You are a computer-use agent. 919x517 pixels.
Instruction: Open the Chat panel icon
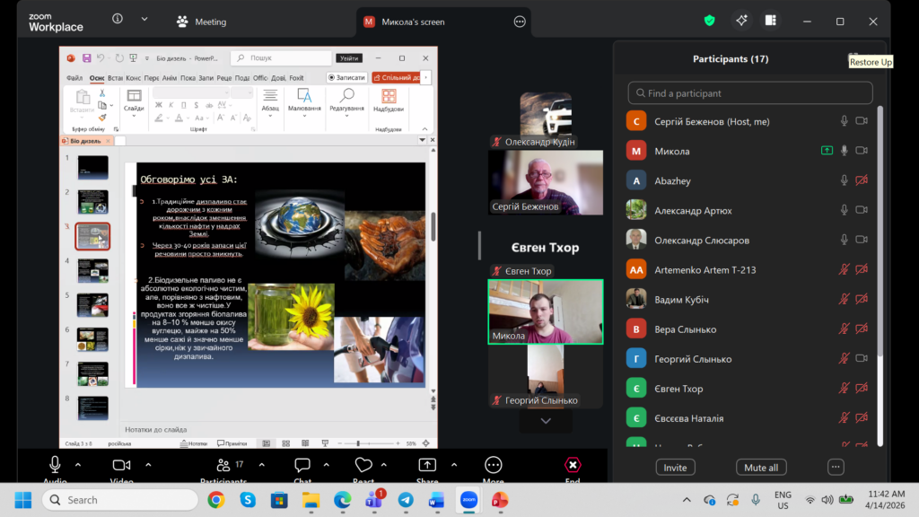[302, 465]
